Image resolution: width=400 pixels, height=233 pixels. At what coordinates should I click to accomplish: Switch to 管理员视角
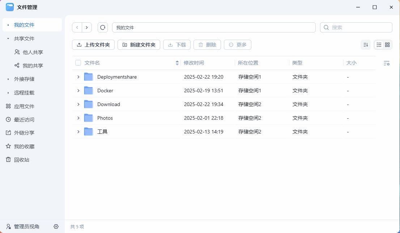point(26,227)
